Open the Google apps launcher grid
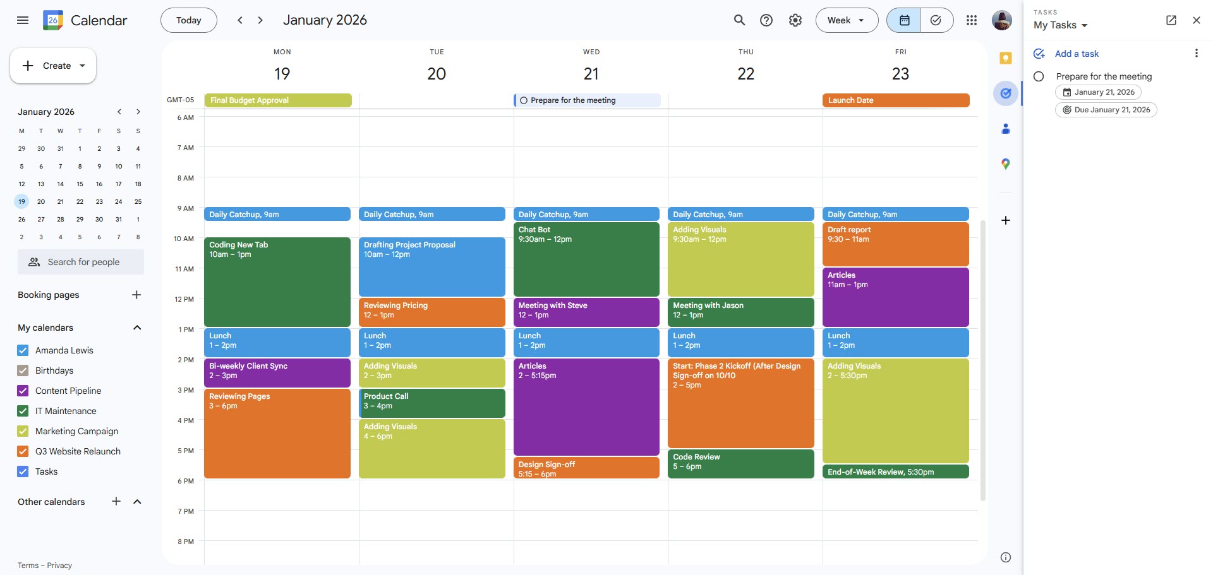1213x575 pixels. click(x=971, y=20)
